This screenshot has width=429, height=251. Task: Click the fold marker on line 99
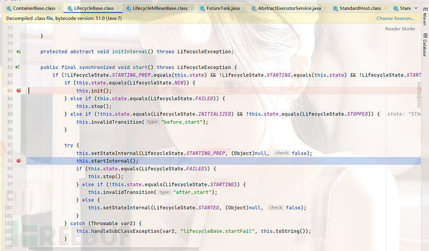pos(26,200)
